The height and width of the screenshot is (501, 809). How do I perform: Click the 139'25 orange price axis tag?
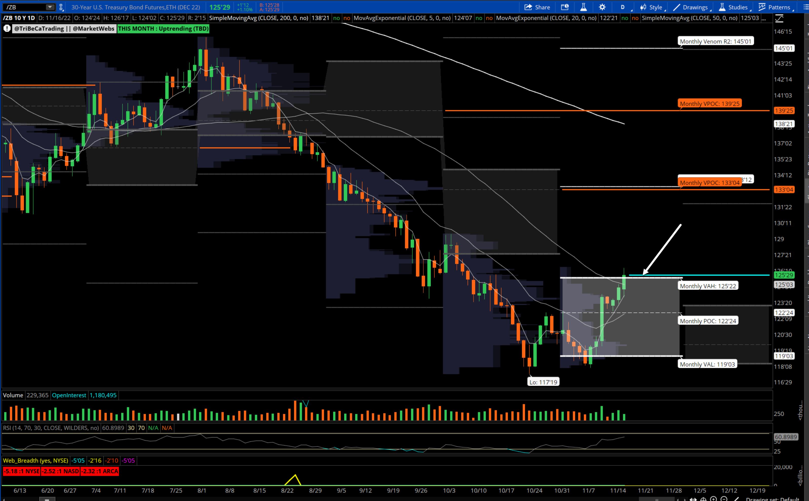pyautogui.click(x=784, y=110)
